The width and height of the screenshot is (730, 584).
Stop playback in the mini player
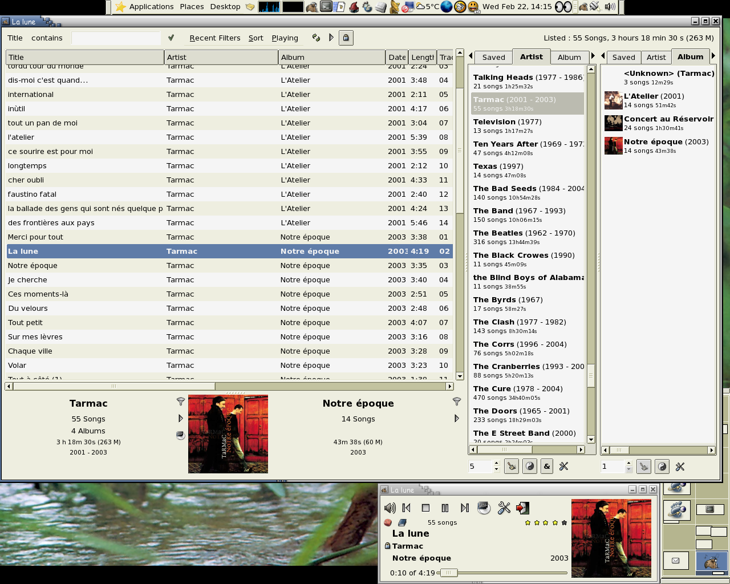tap(425, 508)
